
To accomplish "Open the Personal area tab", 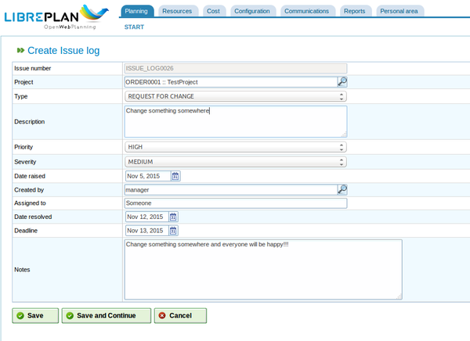I will tap(399, 12).
